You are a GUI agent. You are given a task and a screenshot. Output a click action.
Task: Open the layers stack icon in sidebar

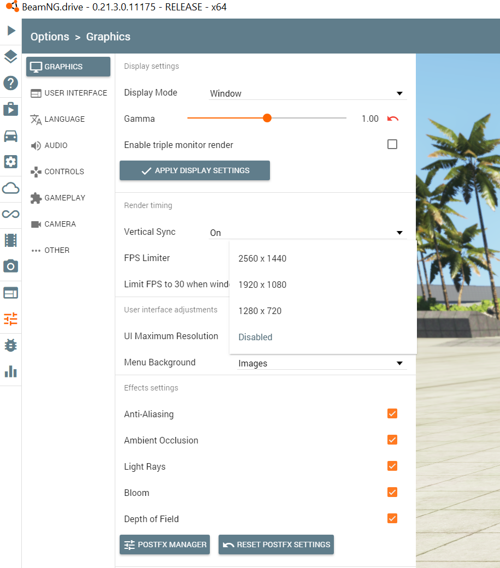[10, 56]
